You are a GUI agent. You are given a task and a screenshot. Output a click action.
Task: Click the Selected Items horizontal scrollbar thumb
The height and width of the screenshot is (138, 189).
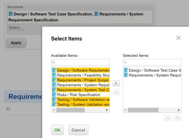coord(143,110)
